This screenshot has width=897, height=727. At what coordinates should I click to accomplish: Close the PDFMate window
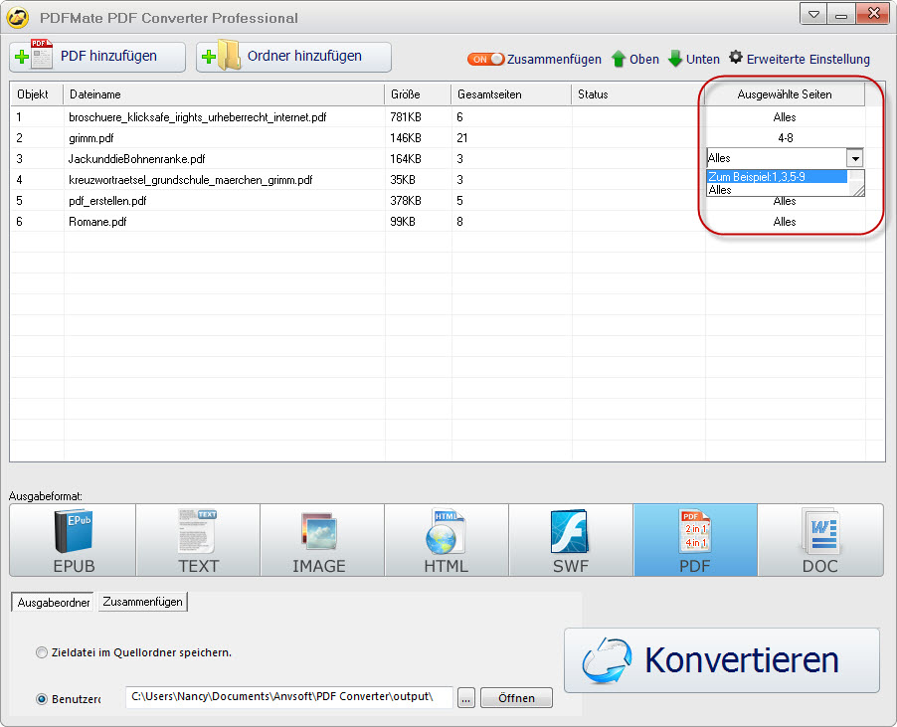[x=873, y=14]
